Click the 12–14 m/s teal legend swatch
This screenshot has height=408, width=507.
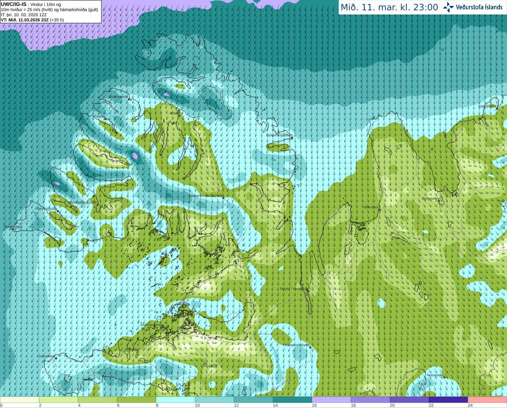(253, 400)
